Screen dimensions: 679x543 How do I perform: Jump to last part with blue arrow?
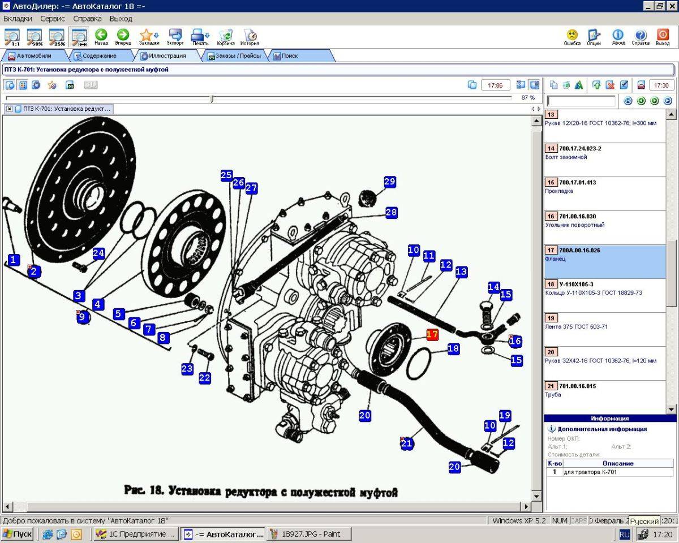click(668, 101)
